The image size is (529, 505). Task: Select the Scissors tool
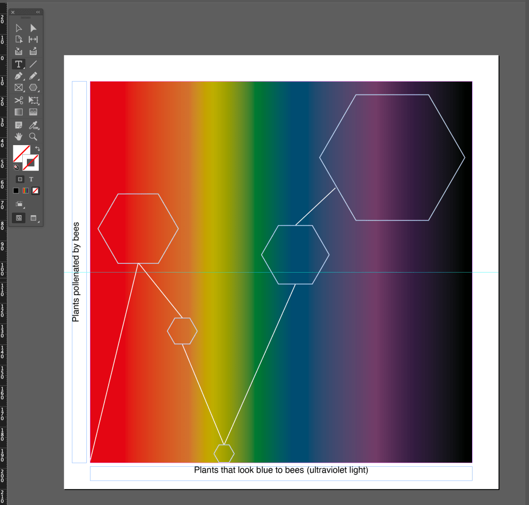pos(19,100)
